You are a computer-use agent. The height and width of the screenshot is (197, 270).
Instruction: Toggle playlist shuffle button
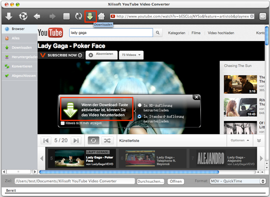(x=107, y=141)
